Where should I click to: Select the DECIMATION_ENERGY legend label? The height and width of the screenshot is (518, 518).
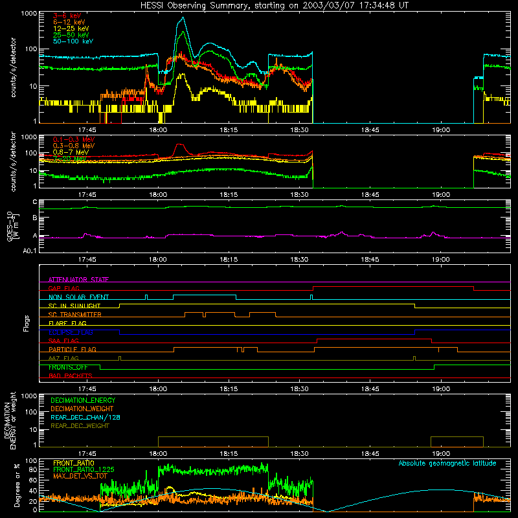pos(83,400)
